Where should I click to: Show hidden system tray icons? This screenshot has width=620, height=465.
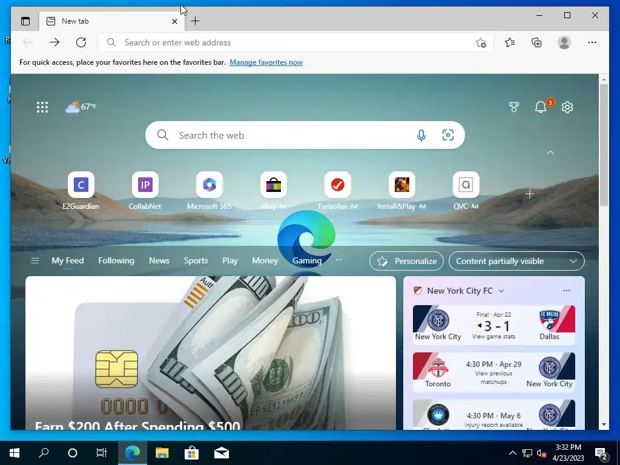[512, 453]
